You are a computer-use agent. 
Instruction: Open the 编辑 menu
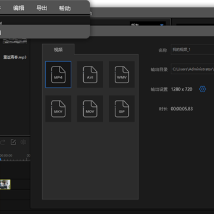click(18, 8)
